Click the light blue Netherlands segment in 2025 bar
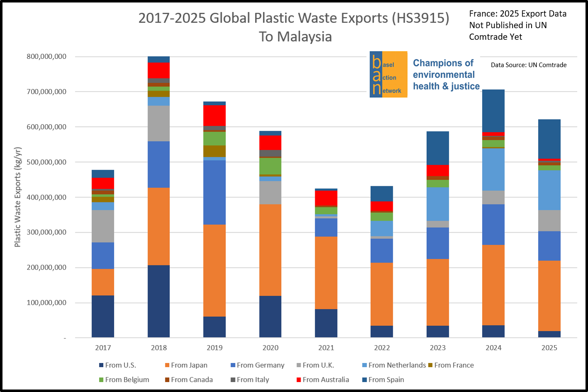Image resolution: width=588 pixels, height=392 pixels. coord(549,190)
